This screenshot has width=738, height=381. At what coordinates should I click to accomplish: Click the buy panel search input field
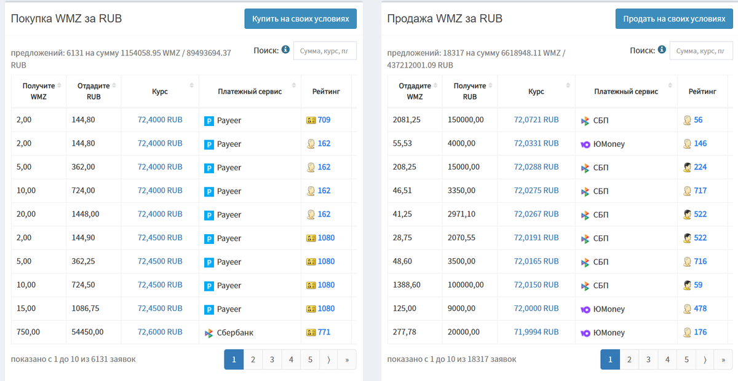325,51
